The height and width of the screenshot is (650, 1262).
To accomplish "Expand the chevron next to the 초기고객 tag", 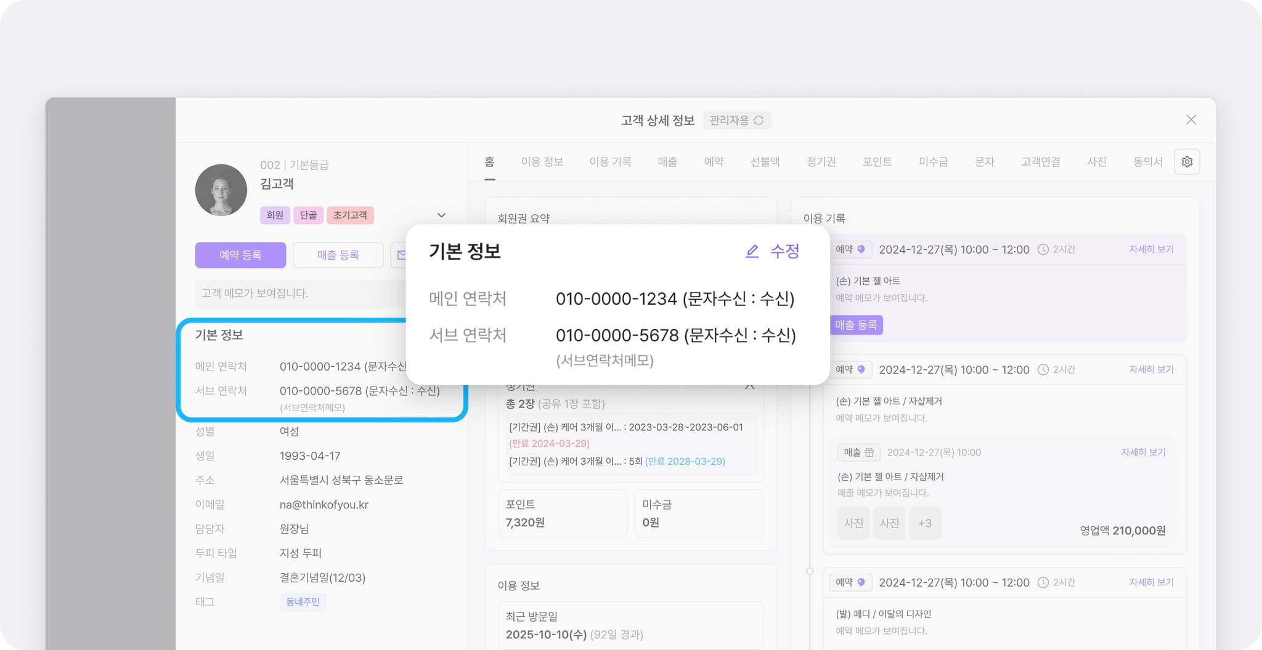I will pyautogui.click(x=441, y=215).
